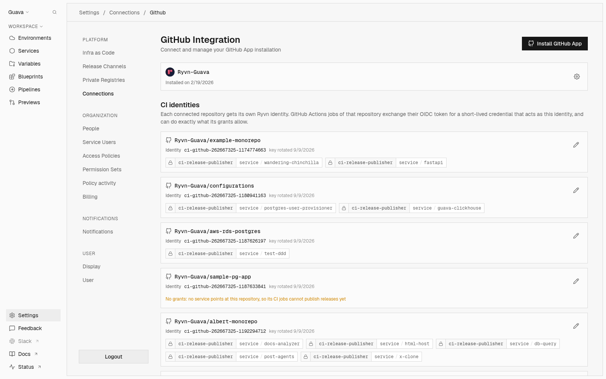Open Billing settings
This screenshot has width=606, height=379.
click(x=90, y=197)
